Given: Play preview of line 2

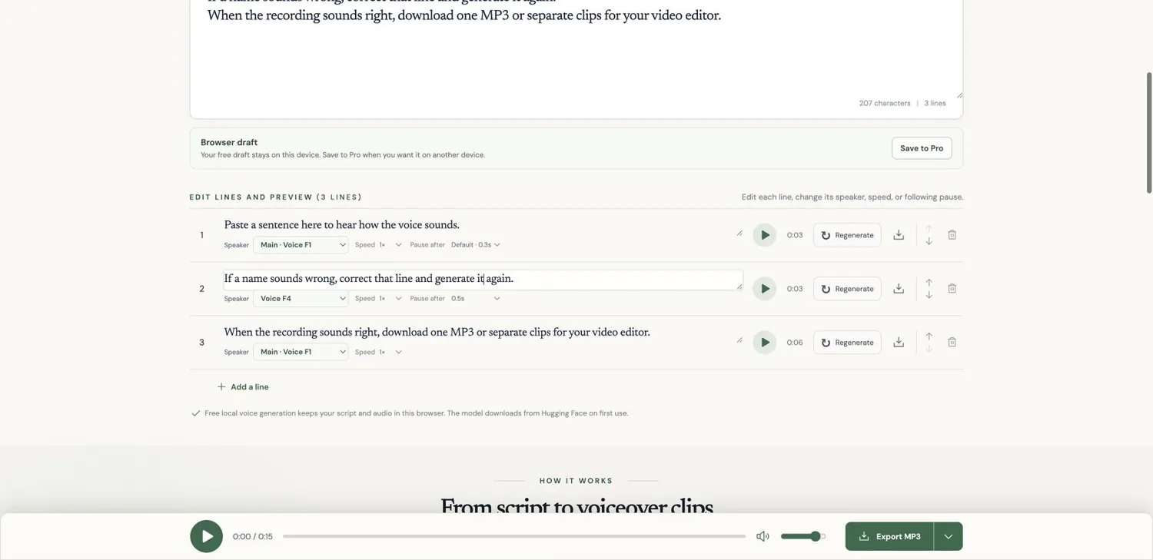Looking at the screenshot, I should 764,289.
